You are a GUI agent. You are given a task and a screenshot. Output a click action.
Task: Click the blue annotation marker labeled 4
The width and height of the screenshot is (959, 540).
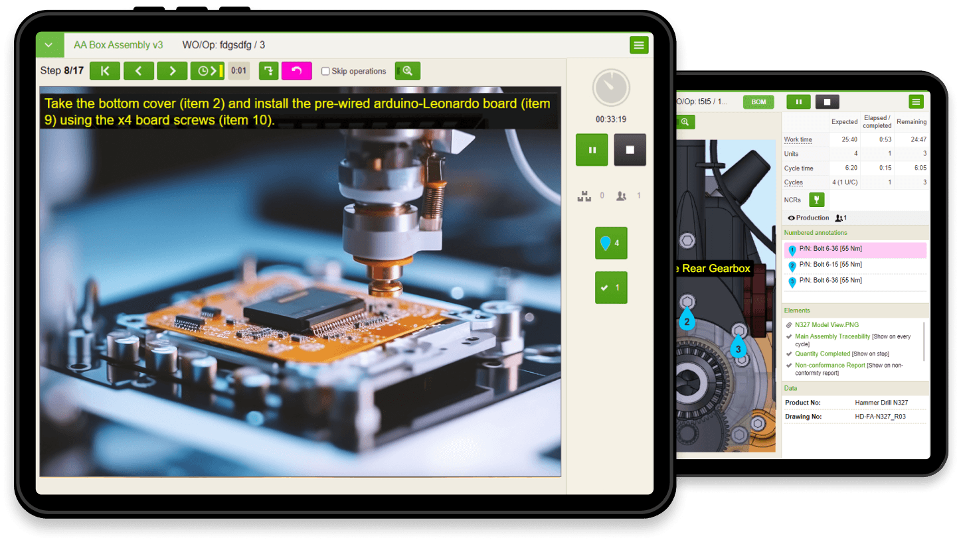(610, 243)
